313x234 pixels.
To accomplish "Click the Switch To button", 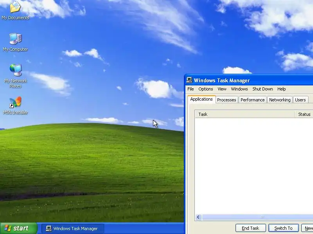I will (283, 228).
